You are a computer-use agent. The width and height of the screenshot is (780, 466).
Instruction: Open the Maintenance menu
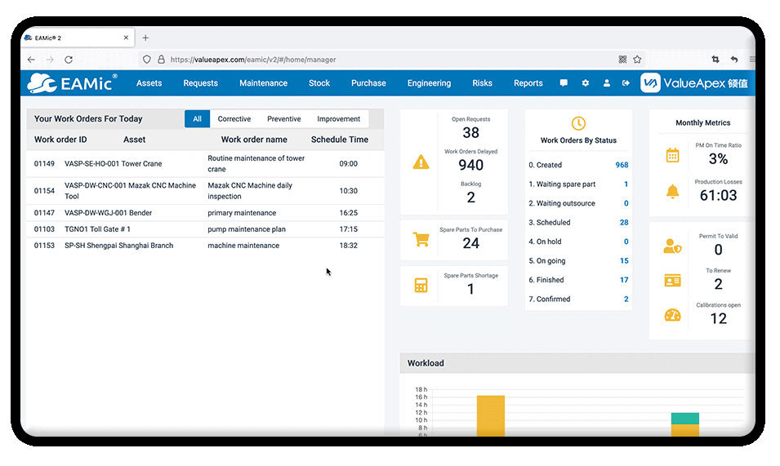click(x=263, y=83)
